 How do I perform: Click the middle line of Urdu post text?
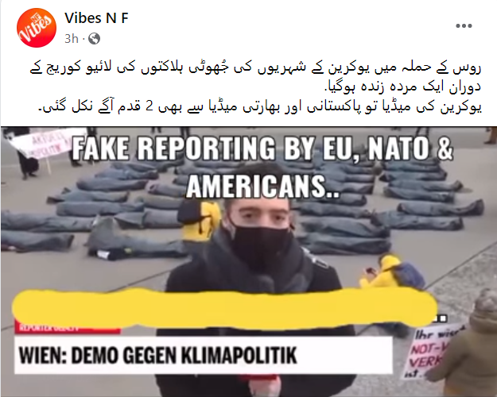tap(402, 87)
